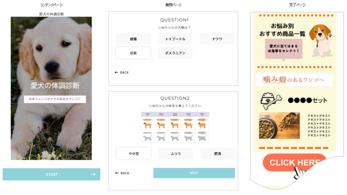Click the back arrow in QUESTION2
This screenshot has width=347, height=195.
pyautogui.click(x=117, y=173)
